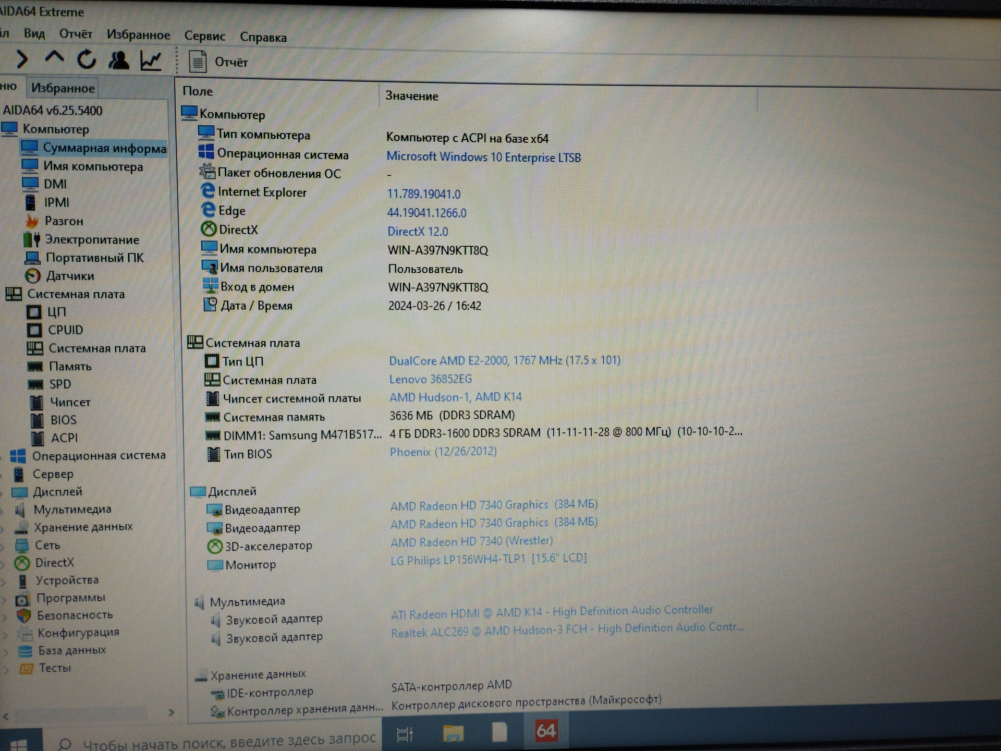The height and width of the screenshot is (751, 1001).
Task: Open AMD Radeon HD 7340 (Wrestler) link
Action: coord(471,542)
